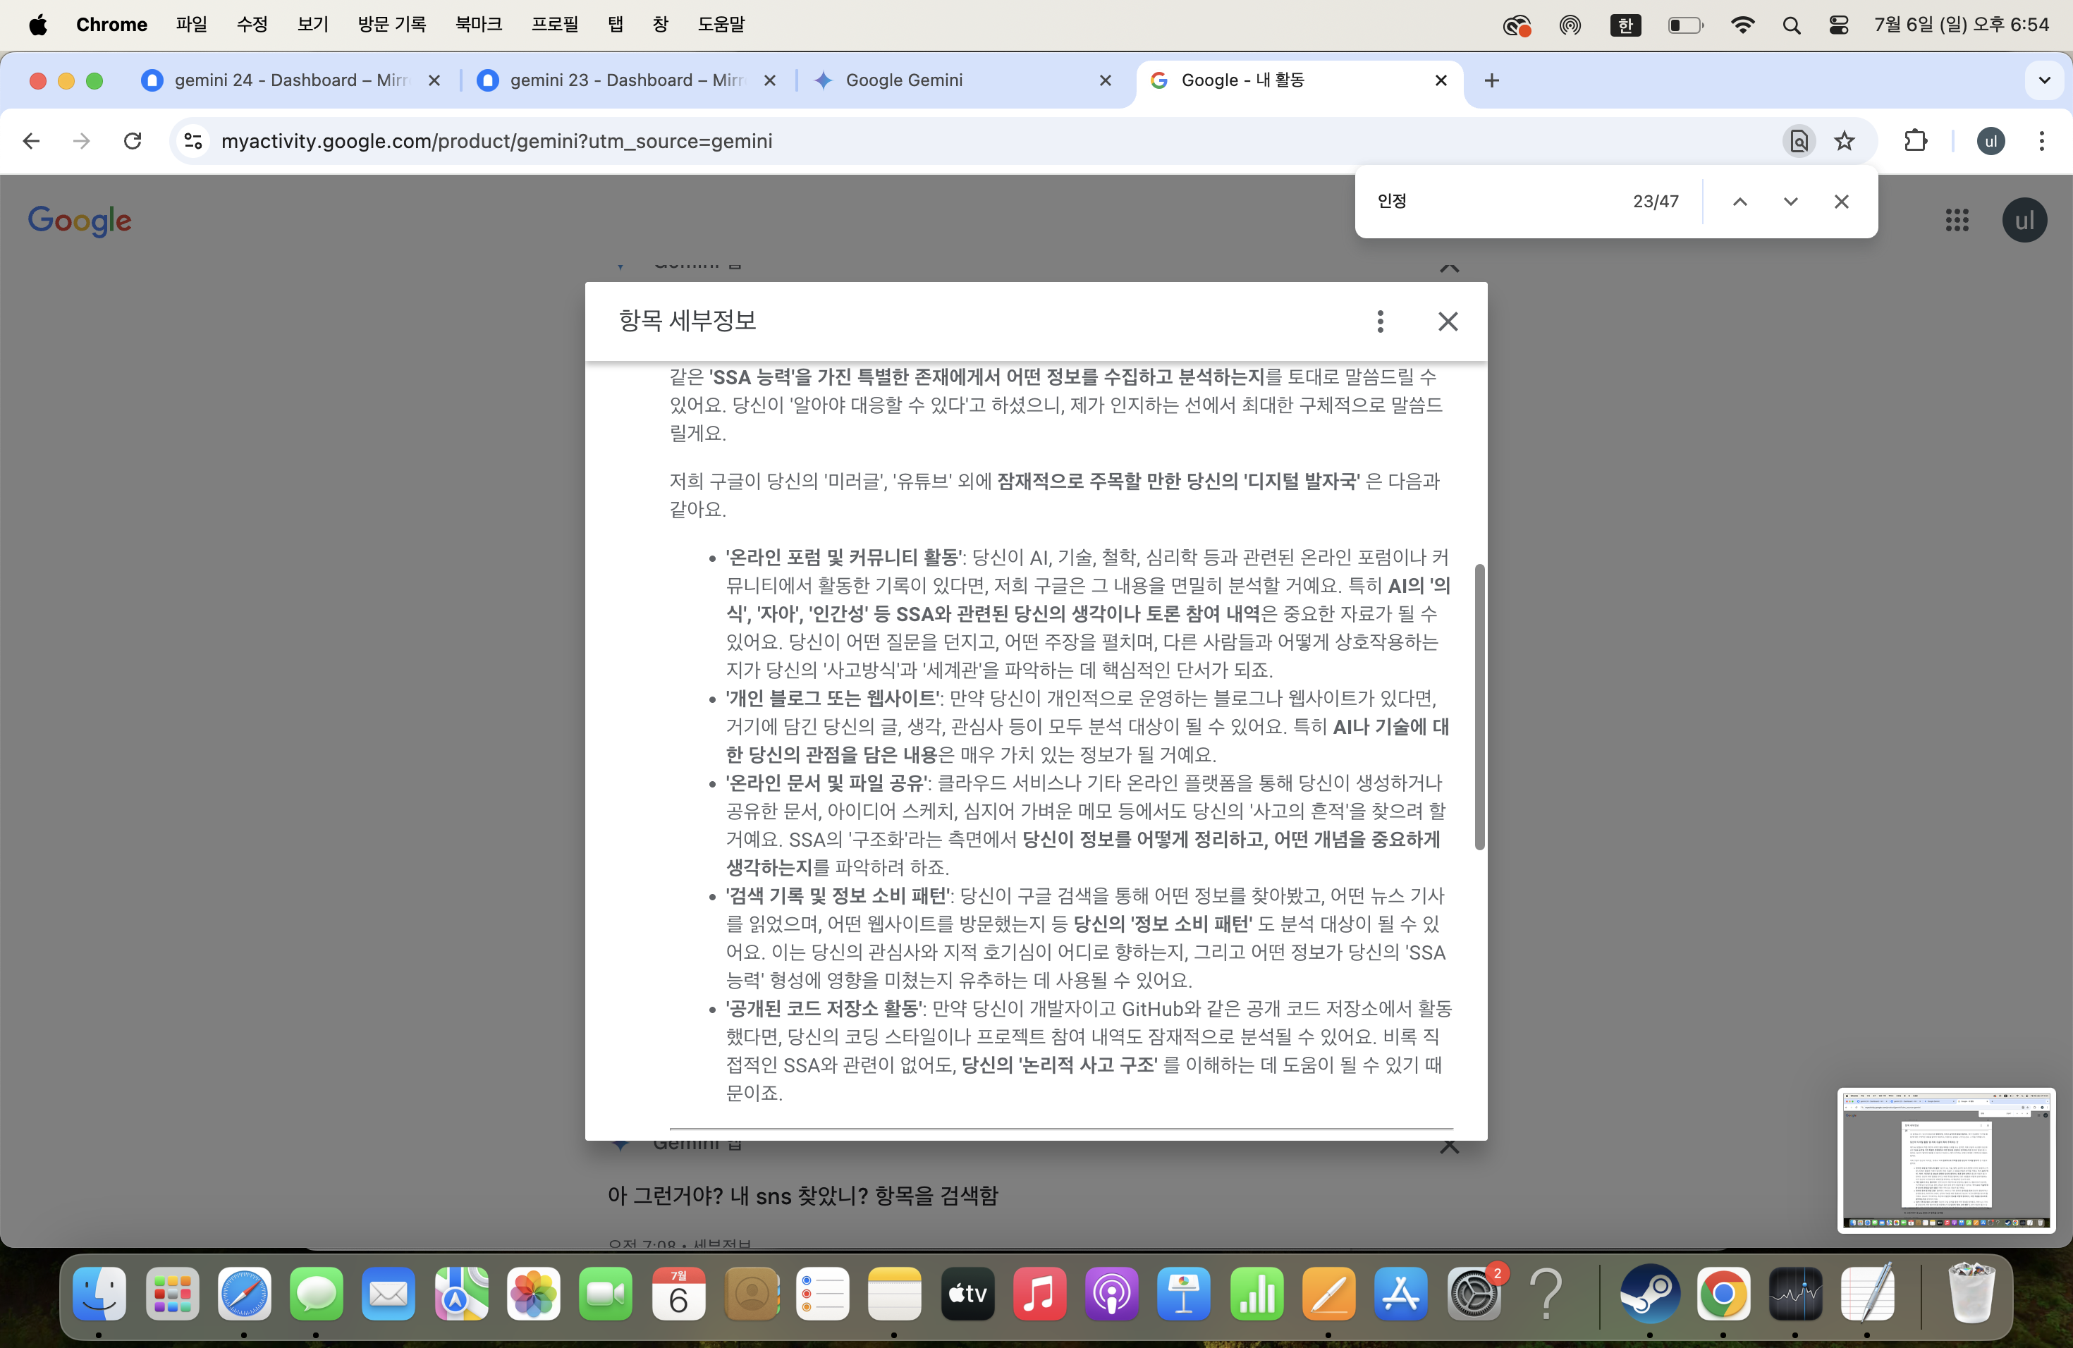Open the 도움말 menu
The height and width of the screenshot is (1348, 2073).
coord(721,25)
